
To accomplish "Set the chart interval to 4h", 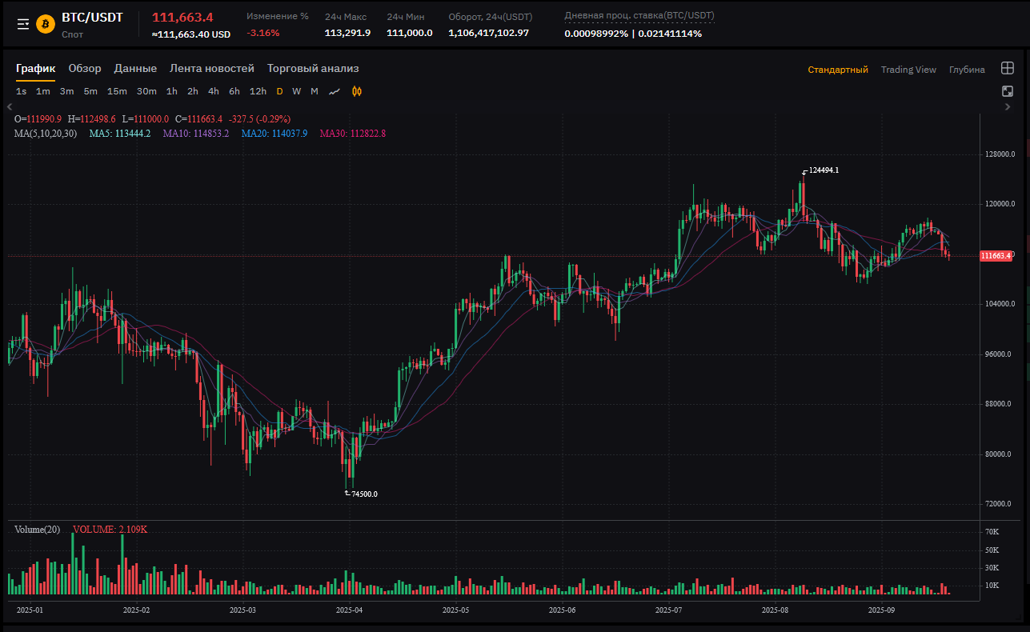I will (214, 91).
